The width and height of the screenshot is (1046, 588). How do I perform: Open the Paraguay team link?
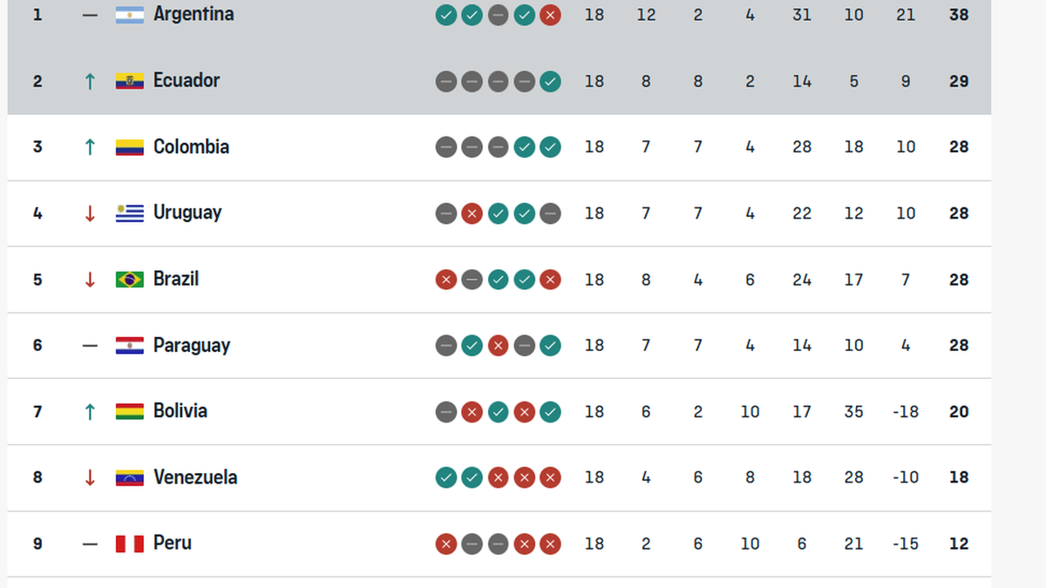tap(192, 345)
